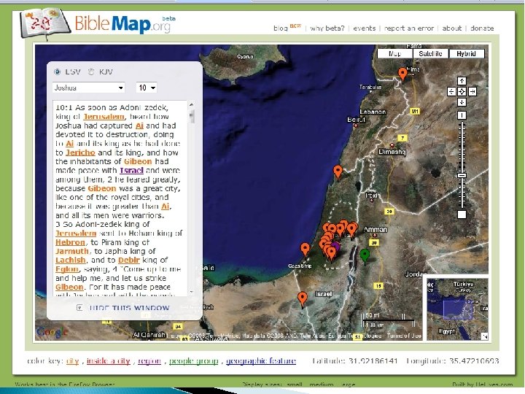Image resolution: width=525 pixels, height=394 pixels.
Task: Click Gibeon link before 'was a great city'
Action: pyautogui.click(x=102, y=188)
